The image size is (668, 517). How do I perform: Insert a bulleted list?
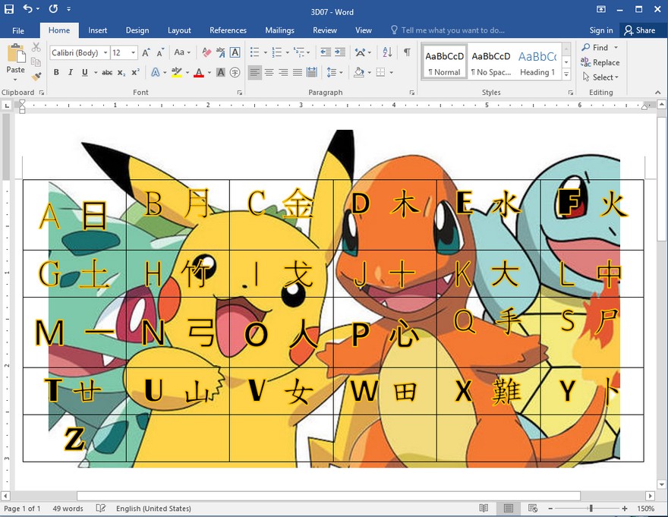pyautogui.click(x=255, y=52)
